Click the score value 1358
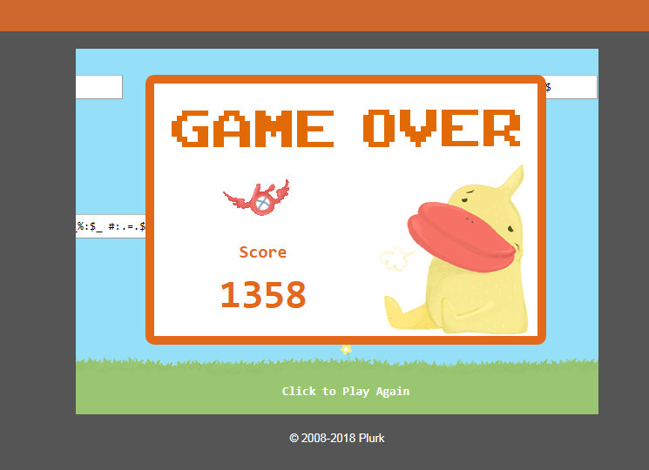Image resolution: width=649 pixels, height=470 pixels. coord(263,294)
